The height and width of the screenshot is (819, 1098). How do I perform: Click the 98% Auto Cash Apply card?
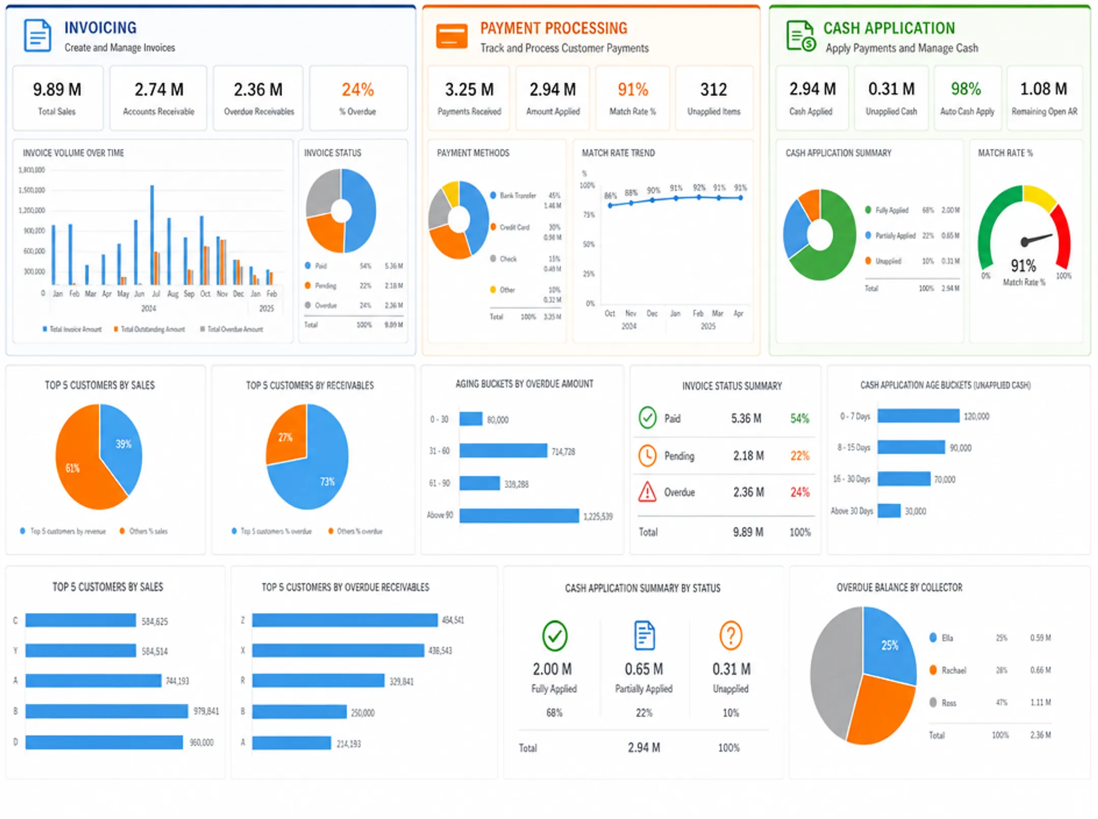tap(967, 98)
